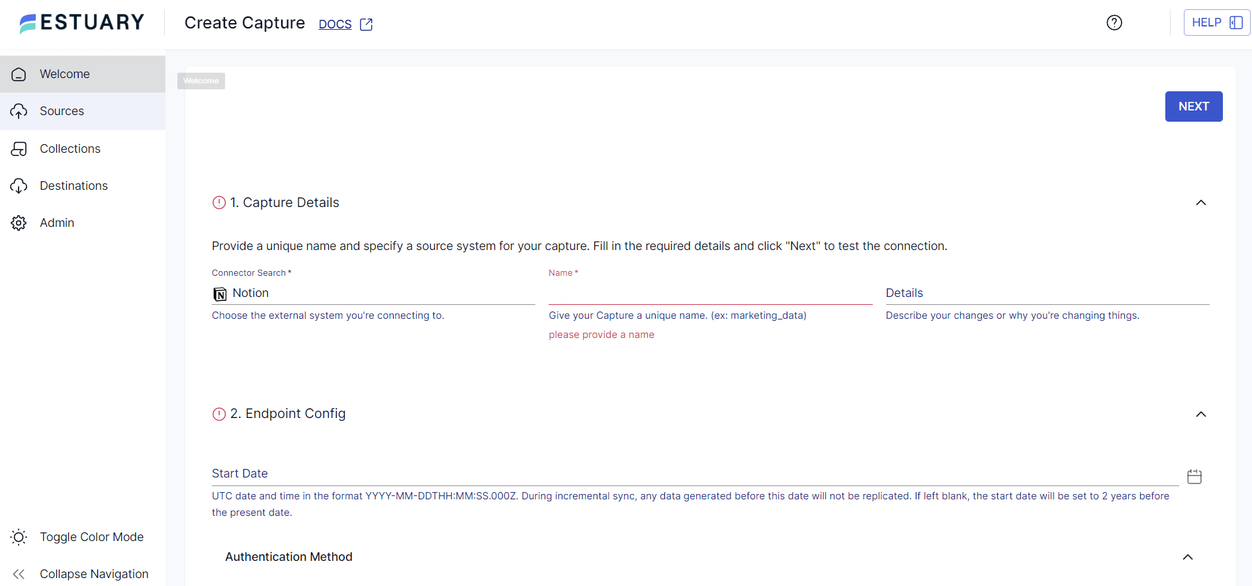Click the external link icon beside DOCS
1252x586 pixels.
pyautogui.click(x=366, y=24)
